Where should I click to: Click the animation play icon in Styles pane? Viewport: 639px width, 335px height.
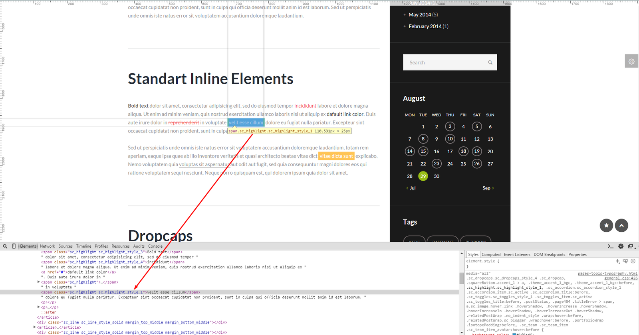(633, 261)
